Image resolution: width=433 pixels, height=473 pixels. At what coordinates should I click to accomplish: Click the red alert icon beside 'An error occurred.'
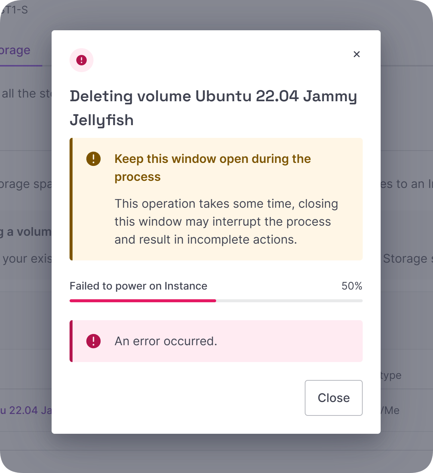[x=93, y=341]
